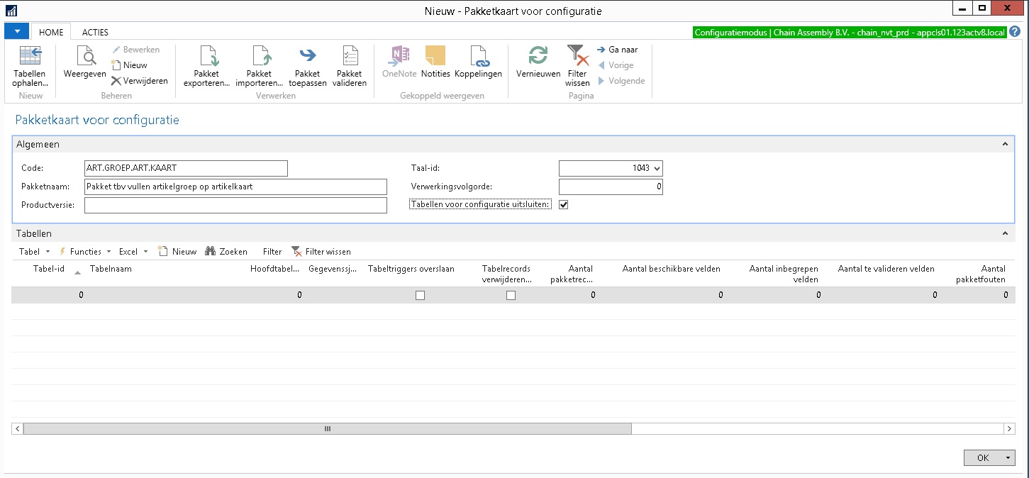Click the Dynamics NAV app icon in title bar
Screen dimensions: 1029x478
point(11,11)
